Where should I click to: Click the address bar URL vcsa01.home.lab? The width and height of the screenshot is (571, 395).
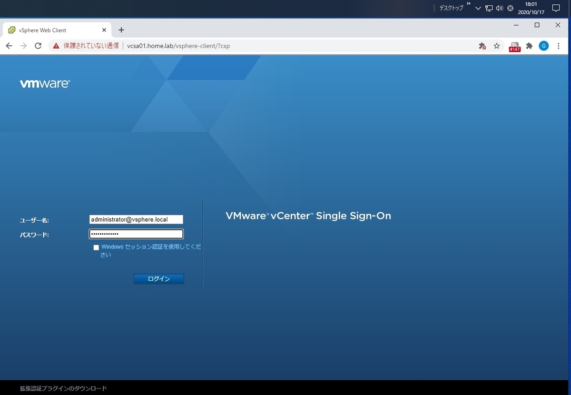[x=178, y=46]
